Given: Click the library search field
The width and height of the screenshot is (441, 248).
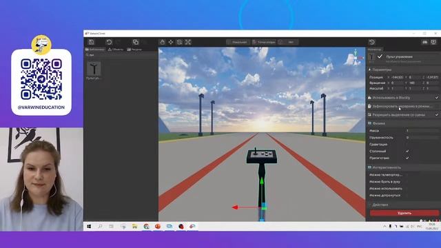Looking at the screenshot, I should tap(121, 55).
